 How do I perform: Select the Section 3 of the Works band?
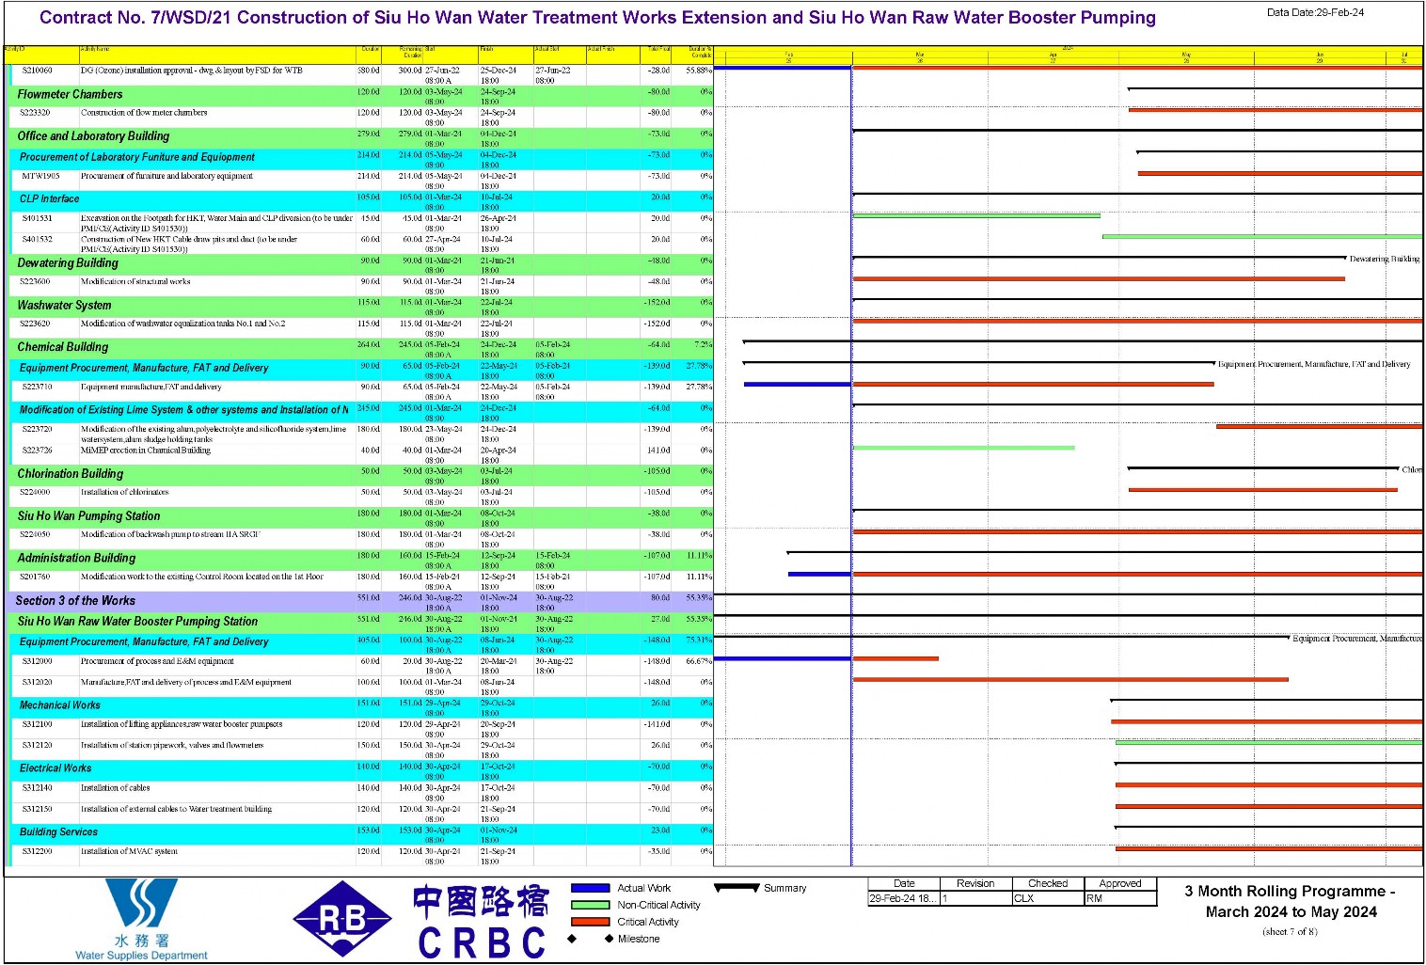coord(358,601)
